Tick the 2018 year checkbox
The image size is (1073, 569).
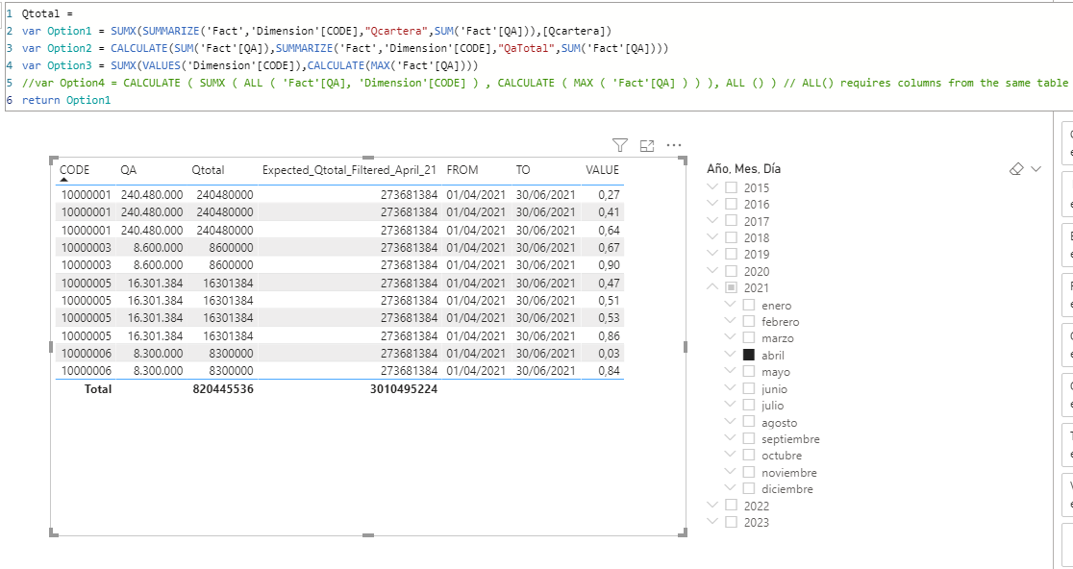732,237
